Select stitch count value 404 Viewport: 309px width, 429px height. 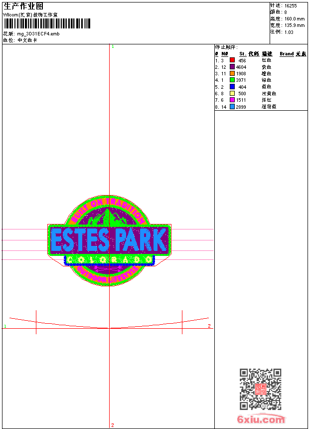tap(242, 87)
